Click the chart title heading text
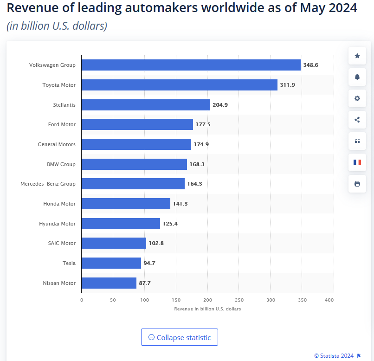The height and width of the screenshot is (361, 374). (182, 7)
